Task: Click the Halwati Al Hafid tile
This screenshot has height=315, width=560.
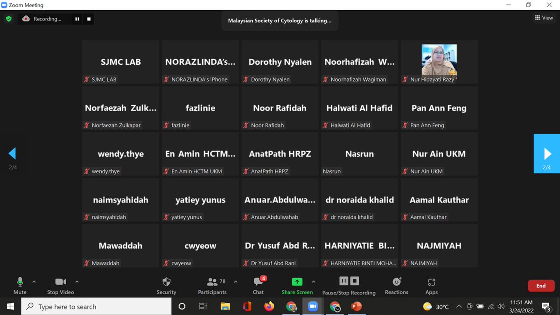Action: [359, 108]
